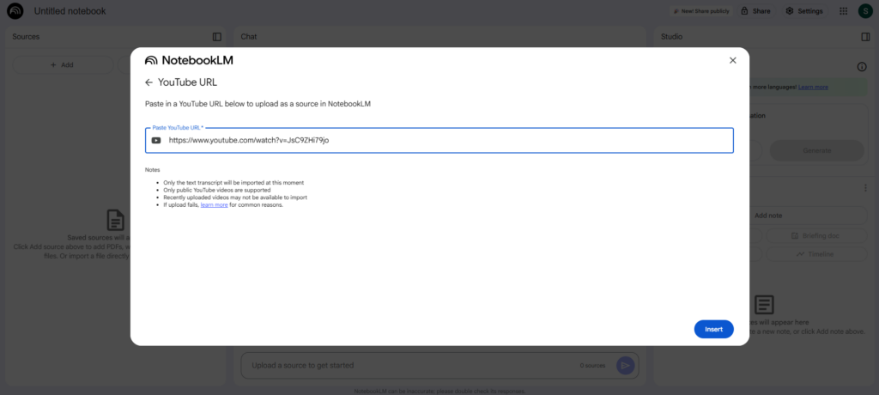879x395 pixels.
Task: Click the 'YouTube URL' dialog heading text
Action: tap(187, 82)
